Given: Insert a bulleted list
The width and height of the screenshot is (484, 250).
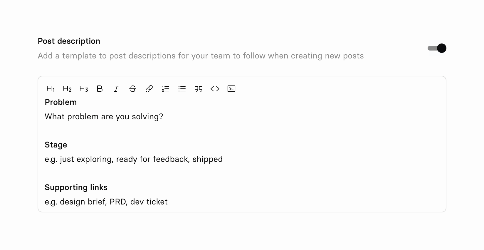Looking at the screenshot, I should coord(182,89).
